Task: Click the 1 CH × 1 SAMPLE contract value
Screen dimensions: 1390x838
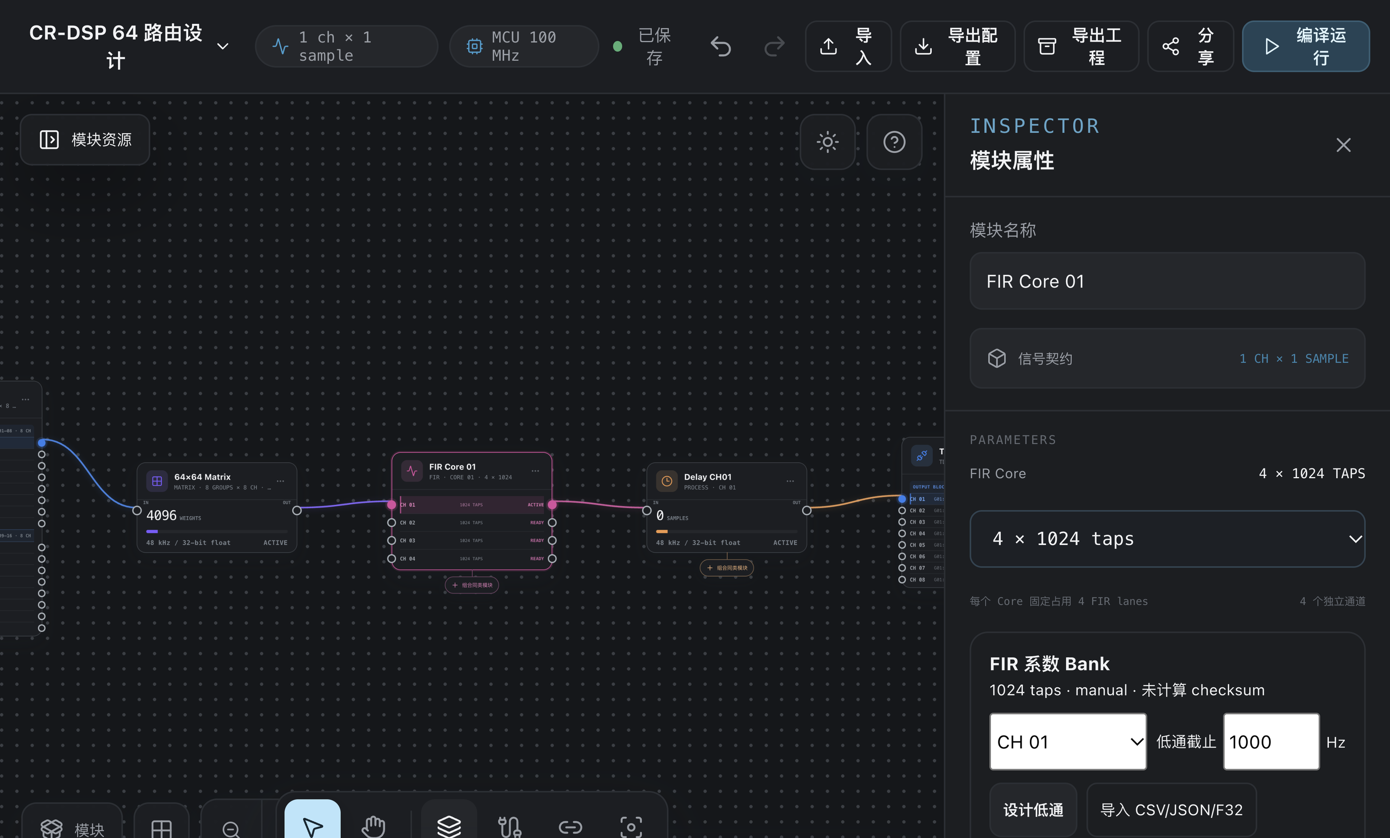Action: [x=1293, y=358]
